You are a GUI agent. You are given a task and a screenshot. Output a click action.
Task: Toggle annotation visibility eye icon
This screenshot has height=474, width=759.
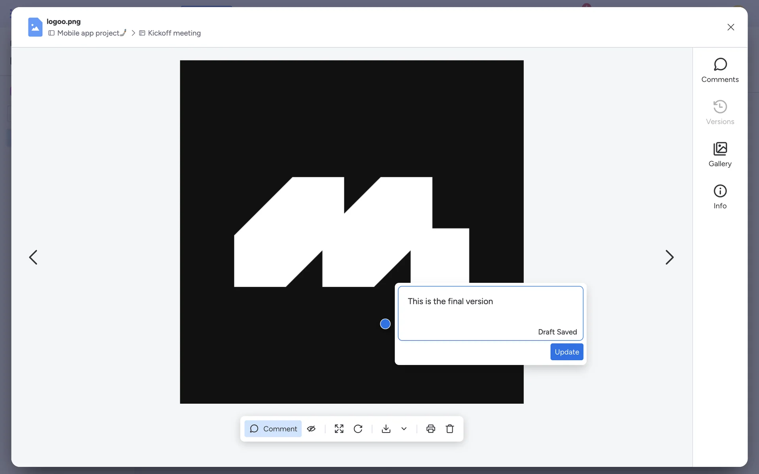point(312,429)
